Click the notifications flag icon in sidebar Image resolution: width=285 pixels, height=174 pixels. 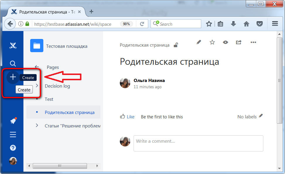pos(13,121)
